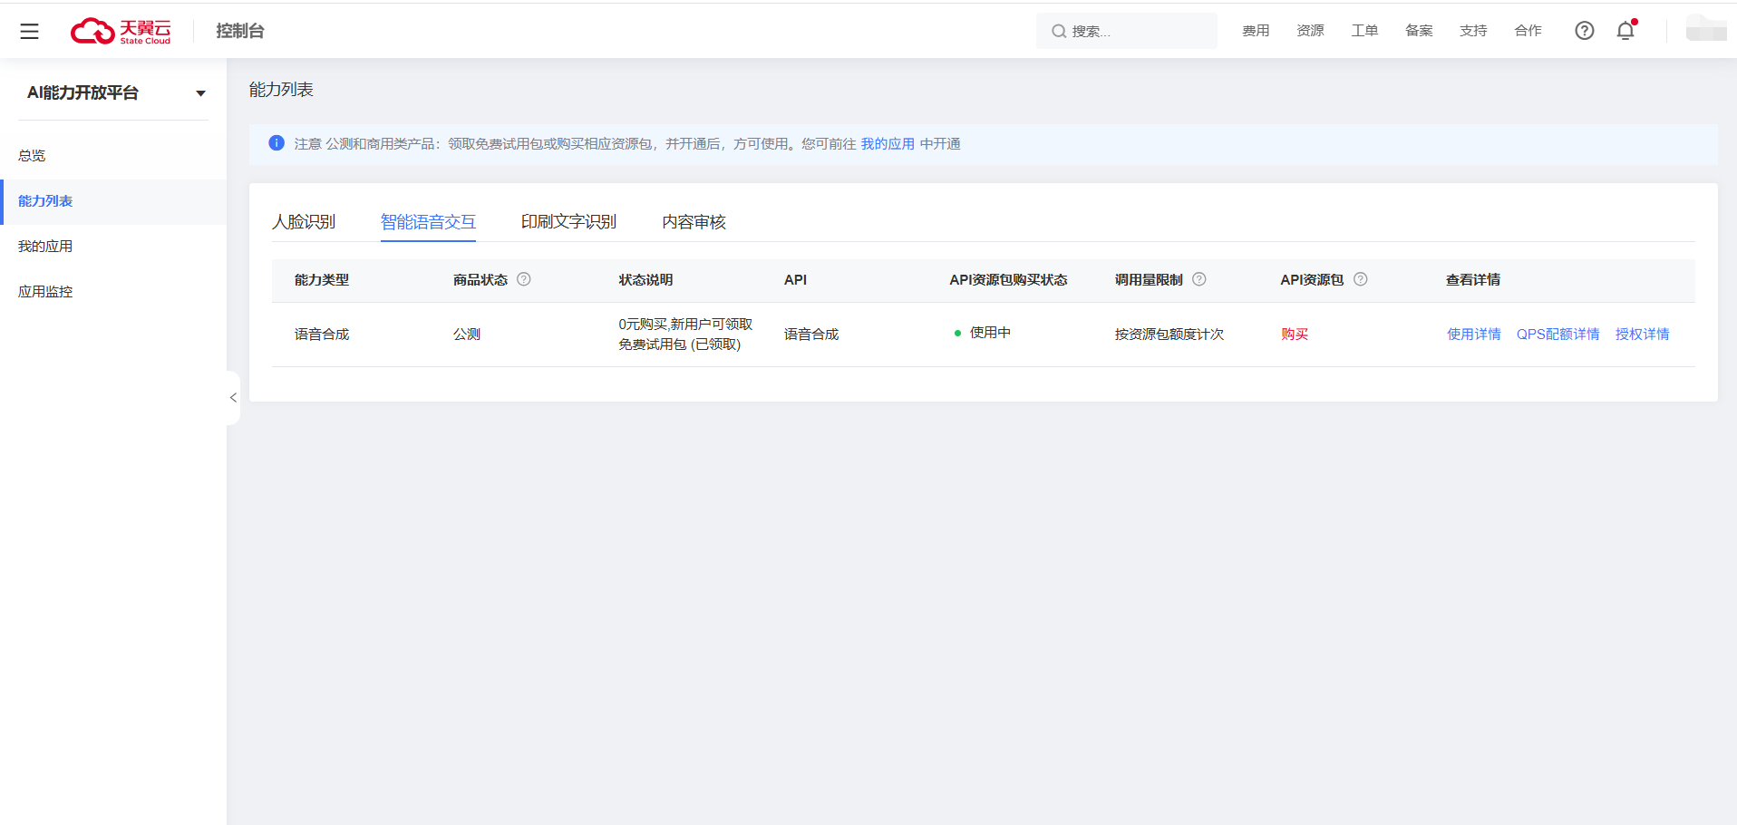Switch to the 人脸识别 tab
The height and width of the screenshot is (825, 1737).
pyautogui.click(x=304, y=221)
